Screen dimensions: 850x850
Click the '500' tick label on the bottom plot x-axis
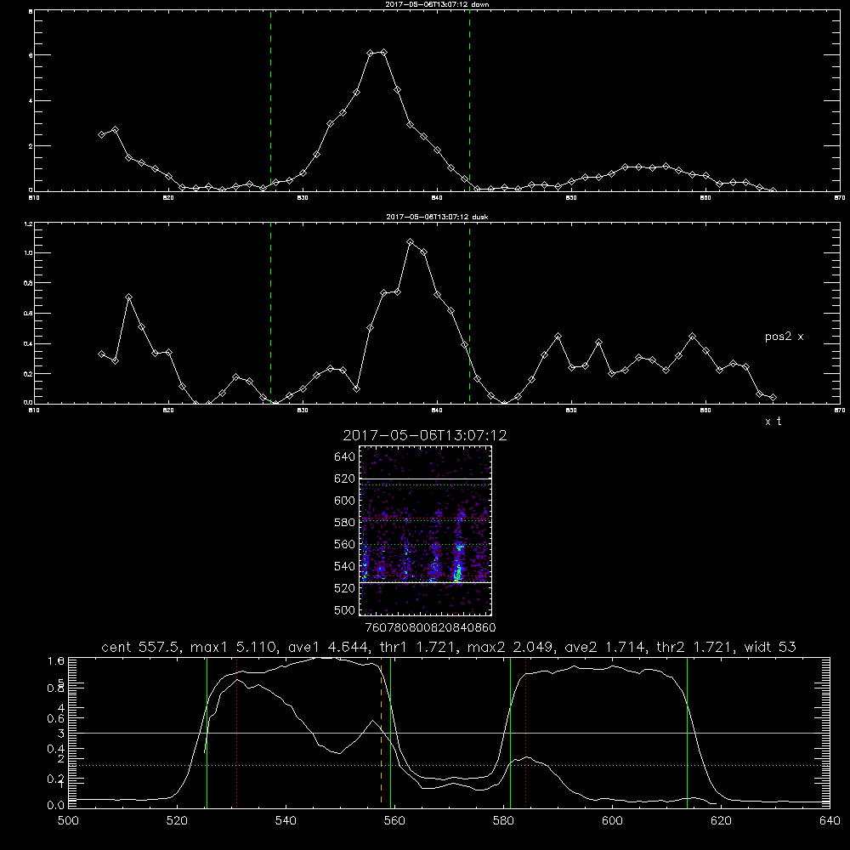tap(68, 821)
